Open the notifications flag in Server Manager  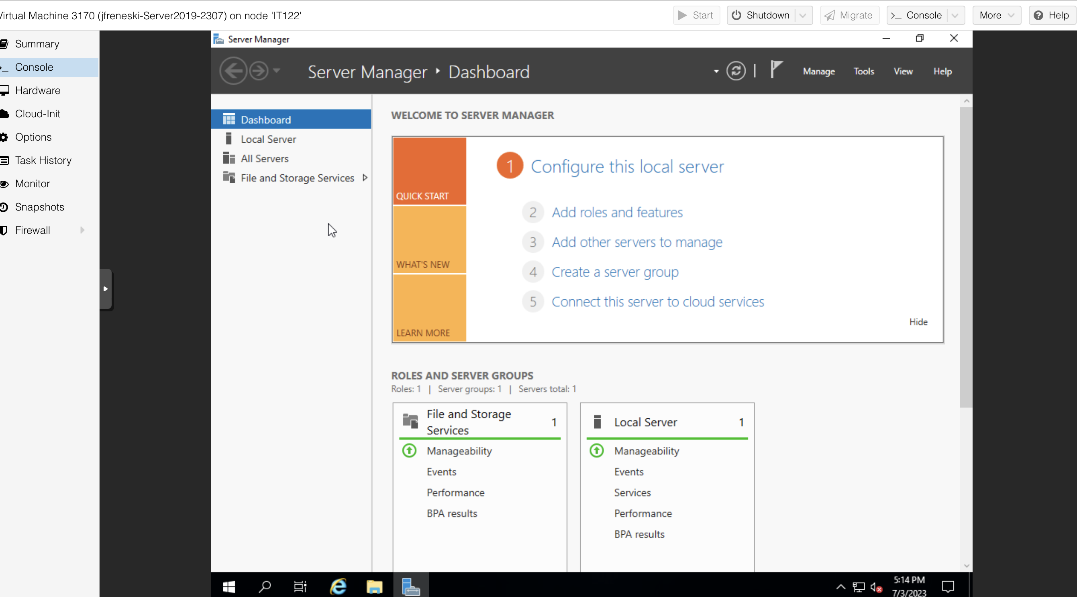(776, 70)
